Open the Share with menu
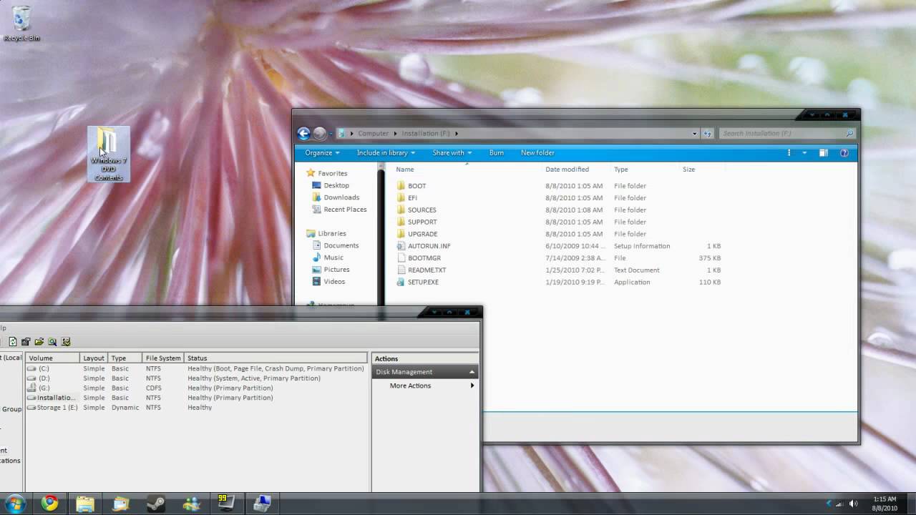The image size is (916, 515). [x=452, y=153]
